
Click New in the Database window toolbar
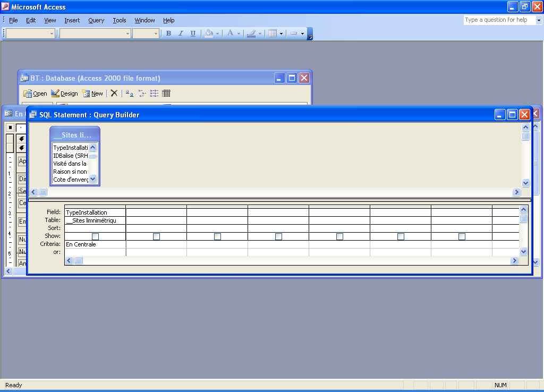pos(92,93)
